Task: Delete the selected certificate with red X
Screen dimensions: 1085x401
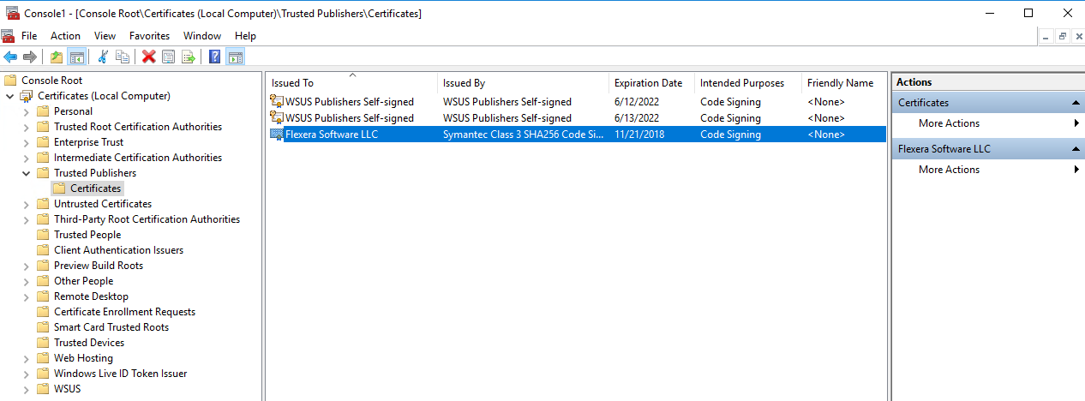Action: (x=148, y=57)
